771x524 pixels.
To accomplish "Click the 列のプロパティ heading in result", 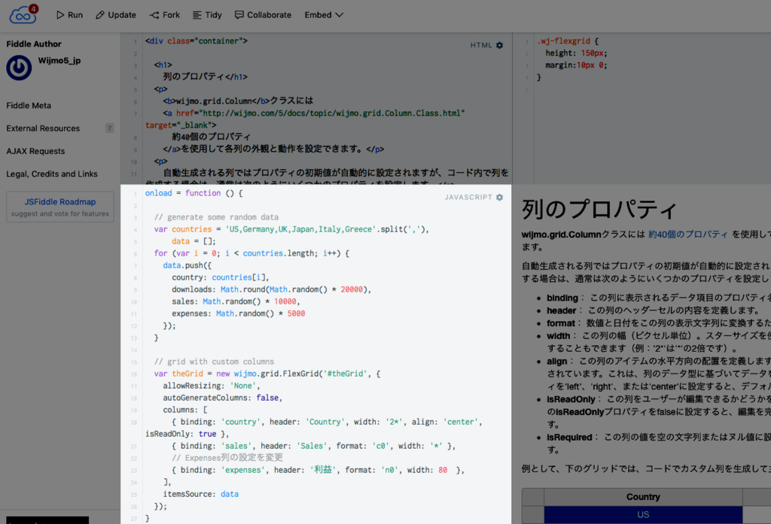I will click(x=599, y=209).
